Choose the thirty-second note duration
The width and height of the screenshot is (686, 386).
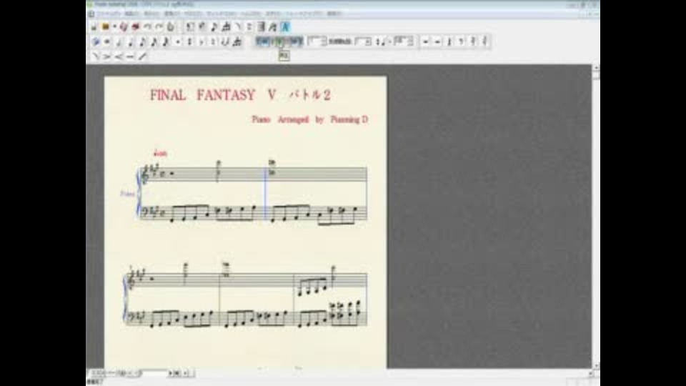click(x=165, y=42)
